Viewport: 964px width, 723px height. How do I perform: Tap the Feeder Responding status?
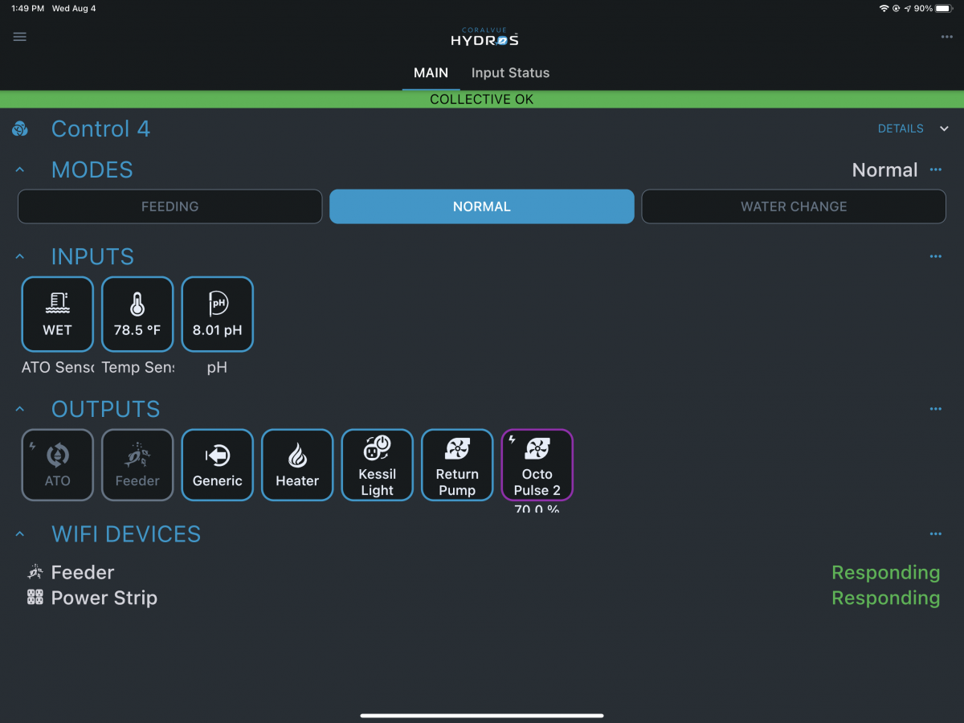(885, 572)
